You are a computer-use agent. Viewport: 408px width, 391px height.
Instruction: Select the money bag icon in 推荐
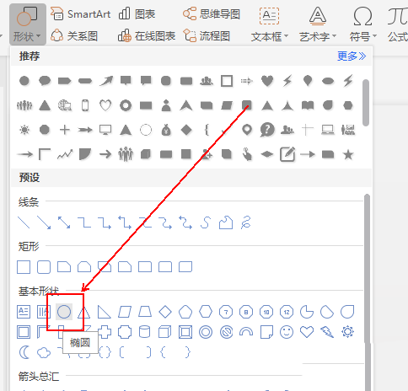pyautogui.click(x=166, y=130)
